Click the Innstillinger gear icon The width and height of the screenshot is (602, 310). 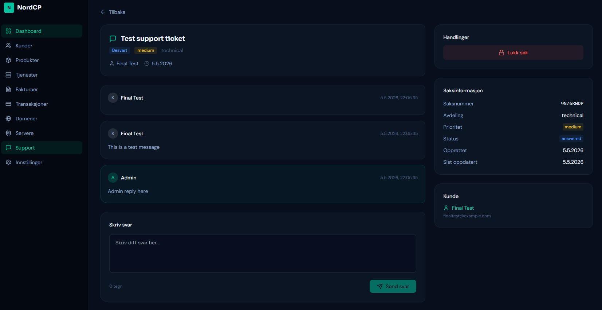click(8, 162)
